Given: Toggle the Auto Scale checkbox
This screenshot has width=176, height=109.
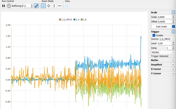Looking at the screenshot, I should pos(174,27).
